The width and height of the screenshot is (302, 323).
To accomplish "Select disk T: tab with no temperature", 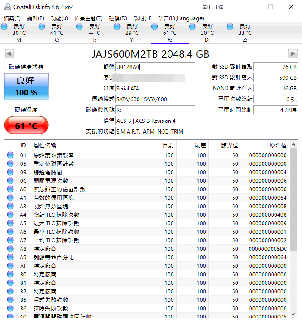I will pos(95,33).
